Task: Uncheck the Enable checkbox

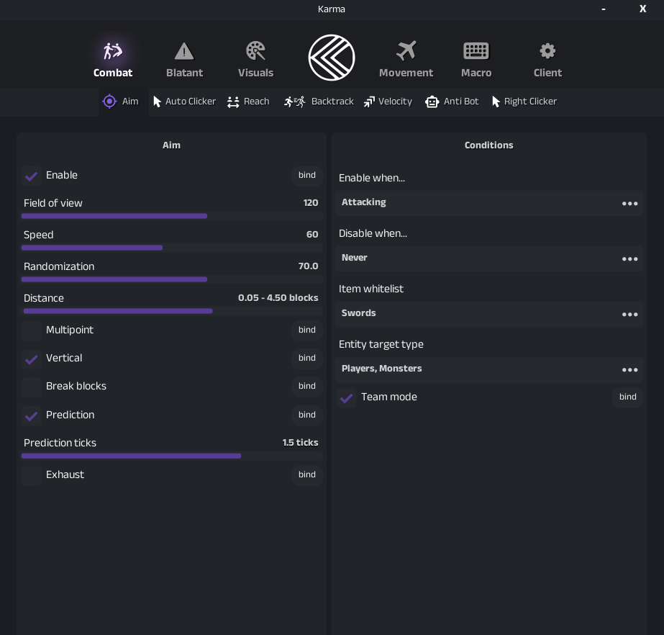Action: [32, 176]
